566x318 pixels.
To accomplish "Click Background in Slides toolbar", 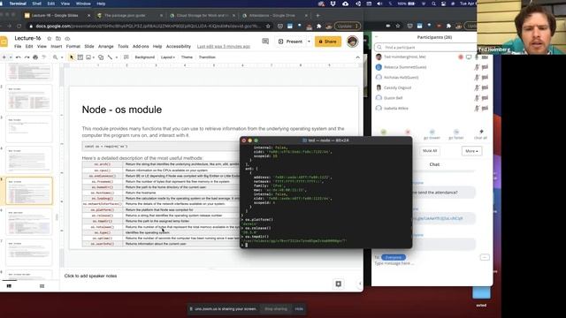I will click(x=144, y=57).
